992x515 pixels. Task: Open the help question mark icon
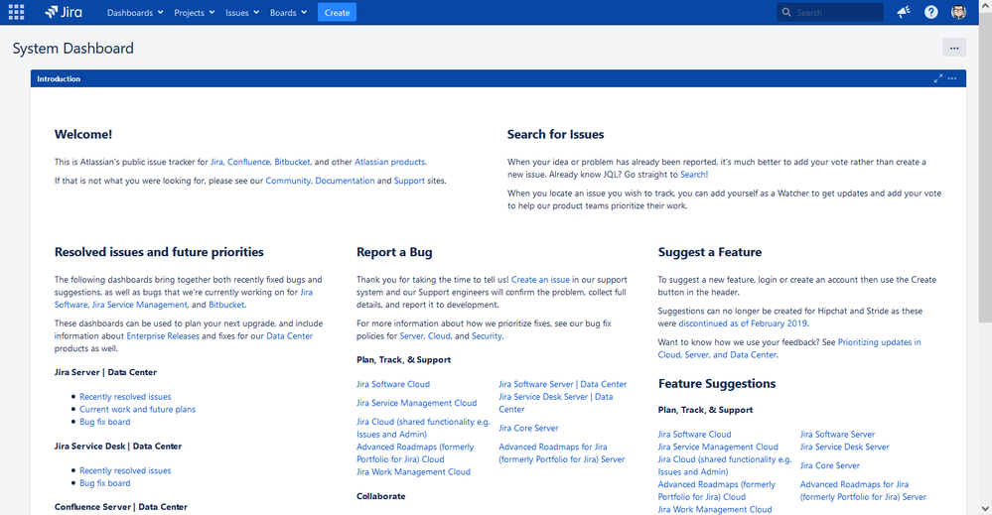pos(930,12)
